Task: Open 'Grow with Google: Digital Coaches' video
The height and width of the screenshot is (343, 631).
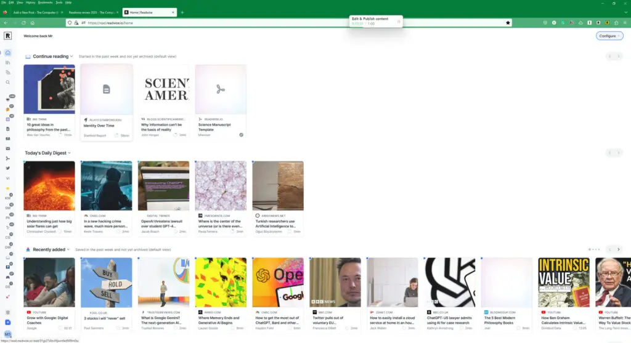Action: 49,294
